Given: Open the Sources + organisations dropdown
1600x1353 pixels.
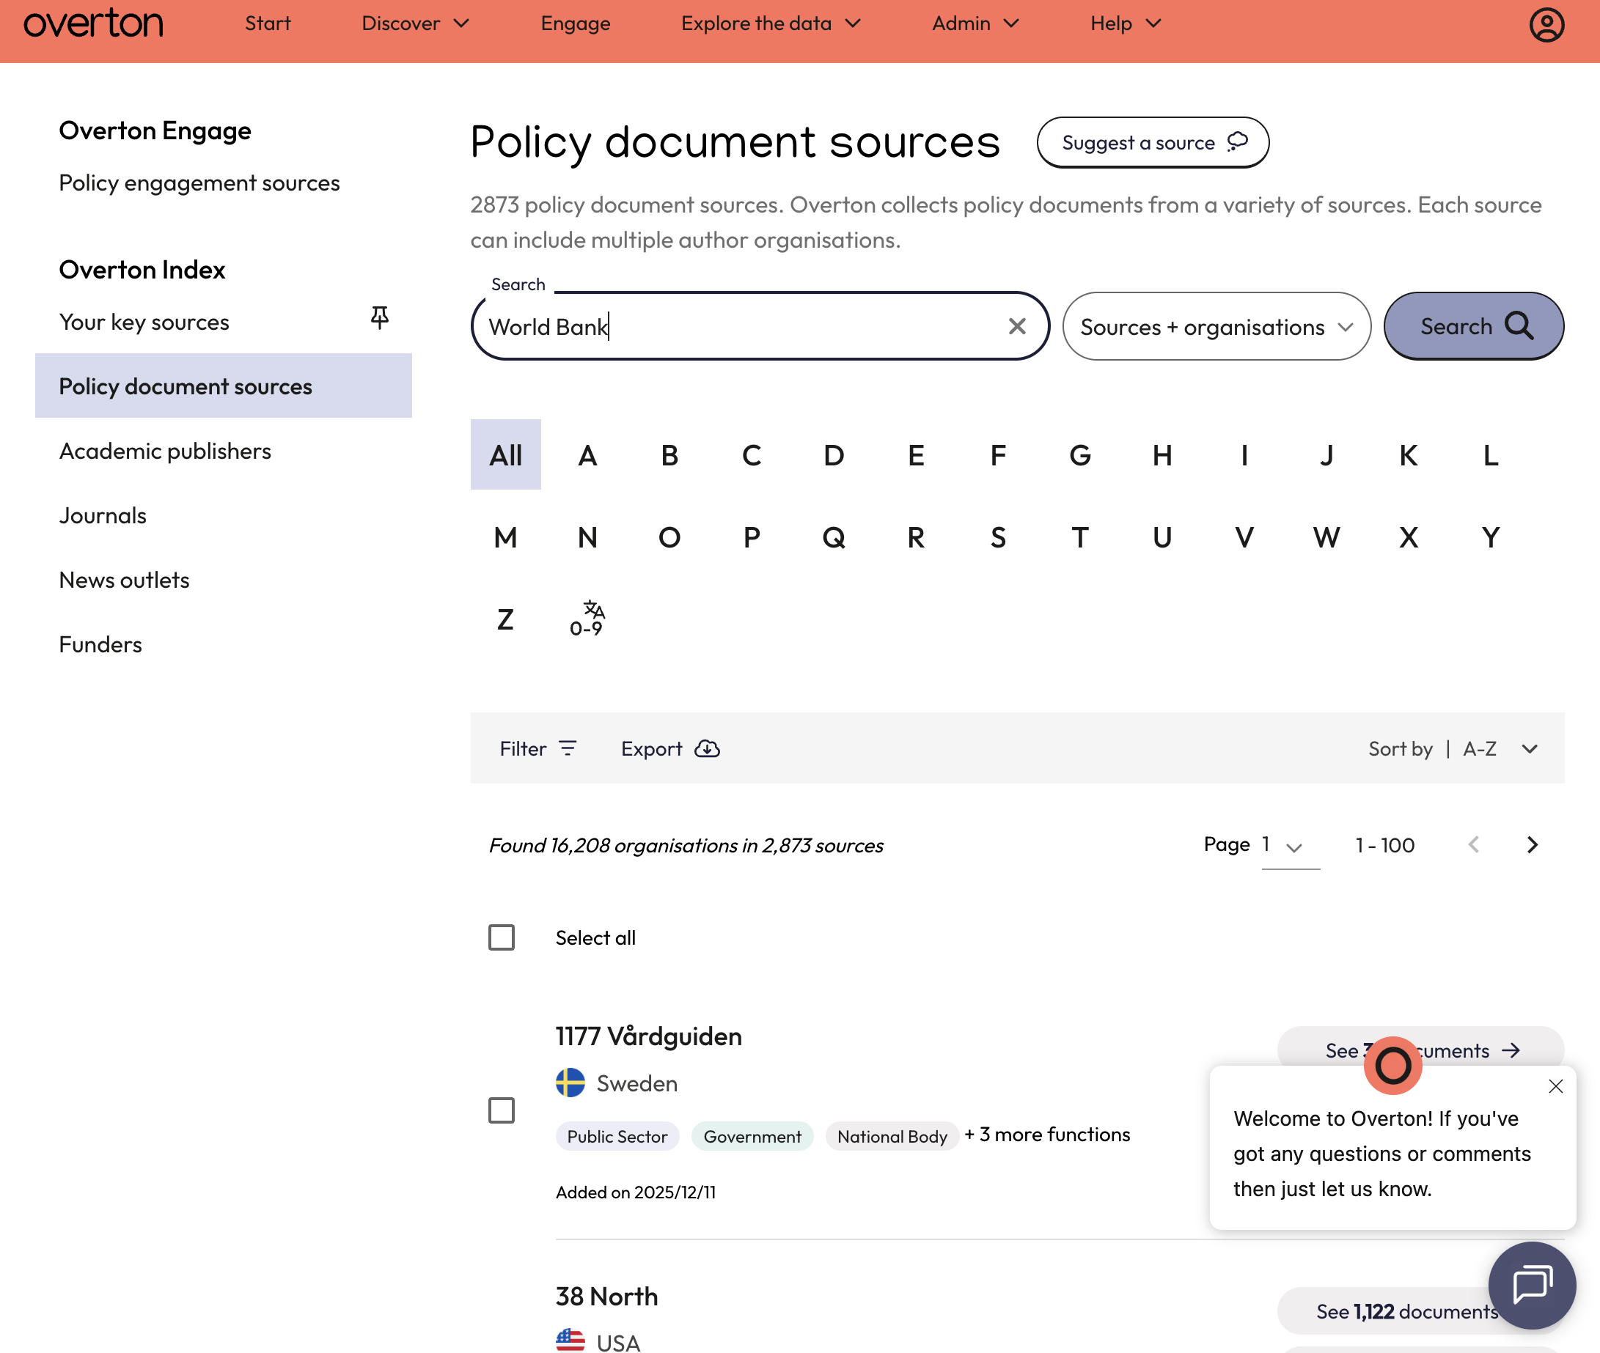Looking at the screenshot, I should (x=1216, y=327).
